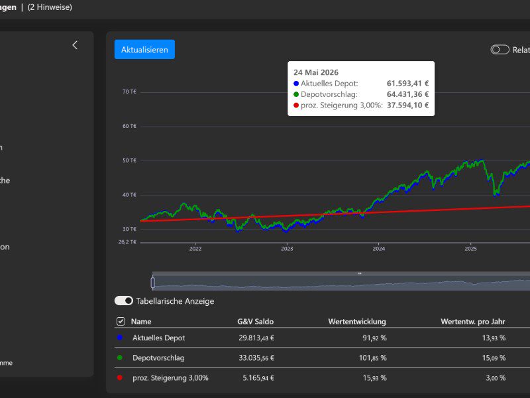Click the 70 T€ y-axis label
This screenshot has width=530, height=398.
129,92
